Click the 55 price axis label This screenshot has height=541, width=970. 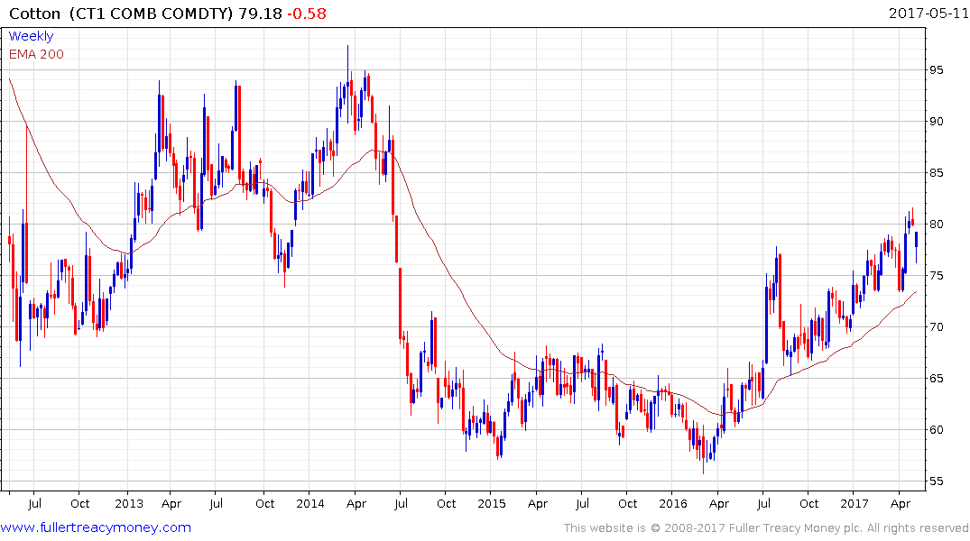937,481
